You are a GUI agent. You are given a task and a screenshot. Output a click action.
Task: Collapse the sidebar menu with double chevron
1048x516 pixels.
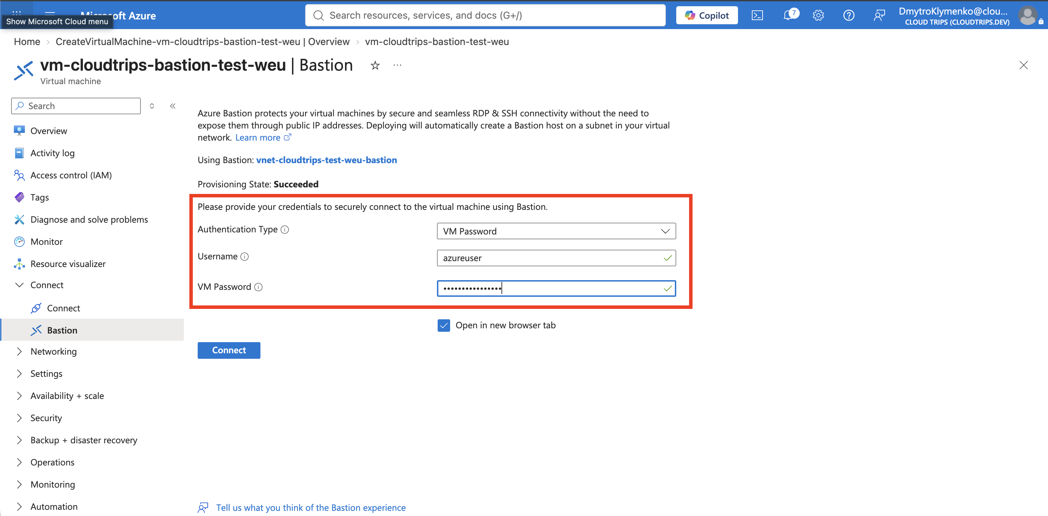pos(172,106)
